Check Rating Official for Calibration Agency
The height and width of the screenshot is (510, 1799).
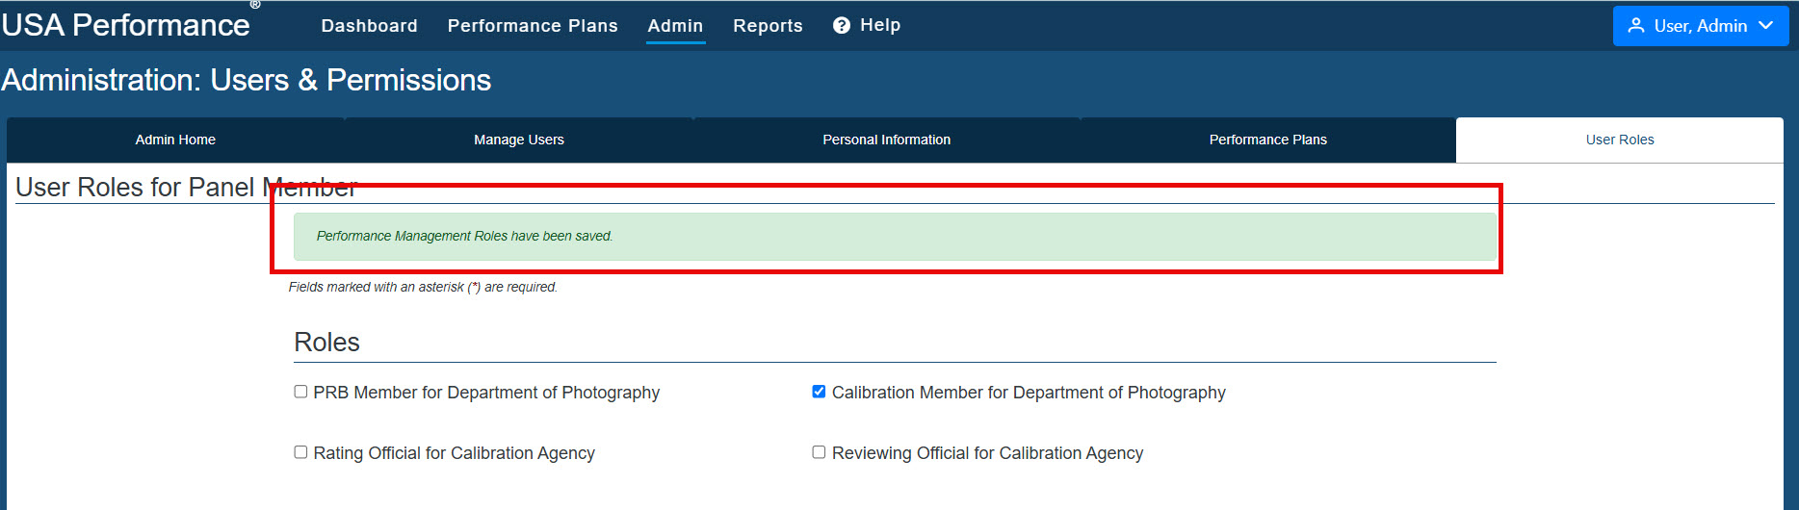(300, 452)
